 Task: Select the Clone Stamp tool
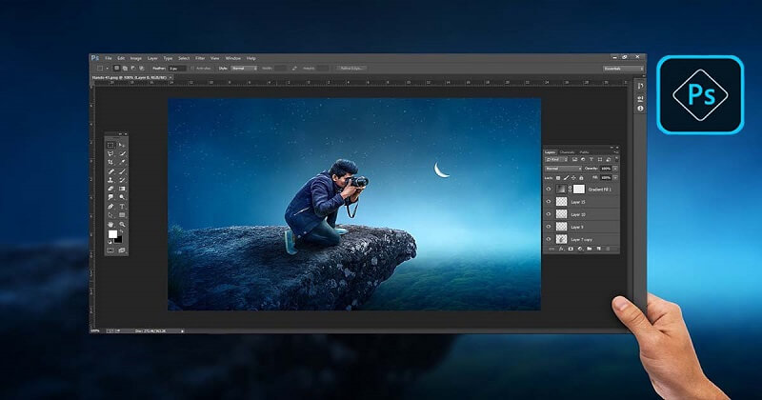(110, 180)
